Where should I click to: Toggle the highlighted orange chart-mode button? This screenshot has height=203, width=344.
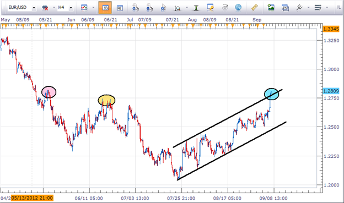coord(105,8)
